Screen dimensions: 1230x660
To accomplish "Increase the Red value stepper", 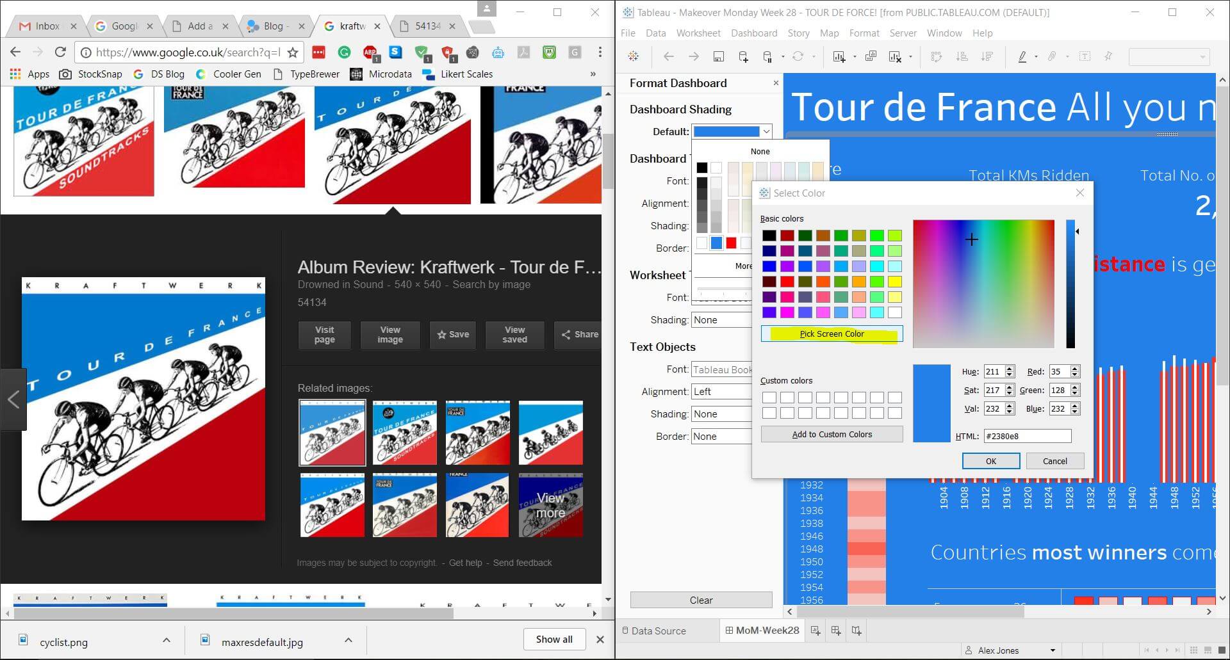I will [x=1075, y=369].
